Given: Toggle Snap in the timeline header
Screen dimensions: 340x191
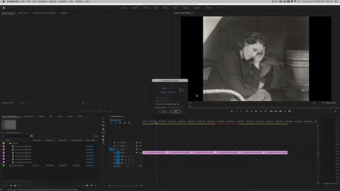Looking at the screenshot, I should pyautogui.click(x=116, y=123).
